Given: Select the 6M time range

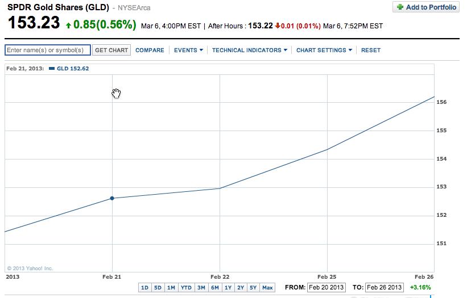Looking at the screenshot, I should 215,288.
